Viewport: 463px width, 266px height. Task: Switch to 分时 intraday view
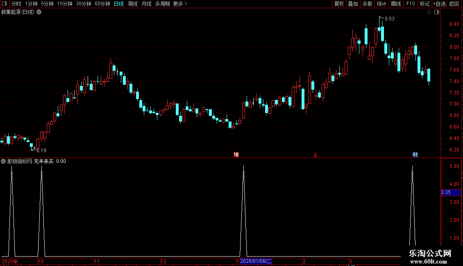[x=16, y=4]
